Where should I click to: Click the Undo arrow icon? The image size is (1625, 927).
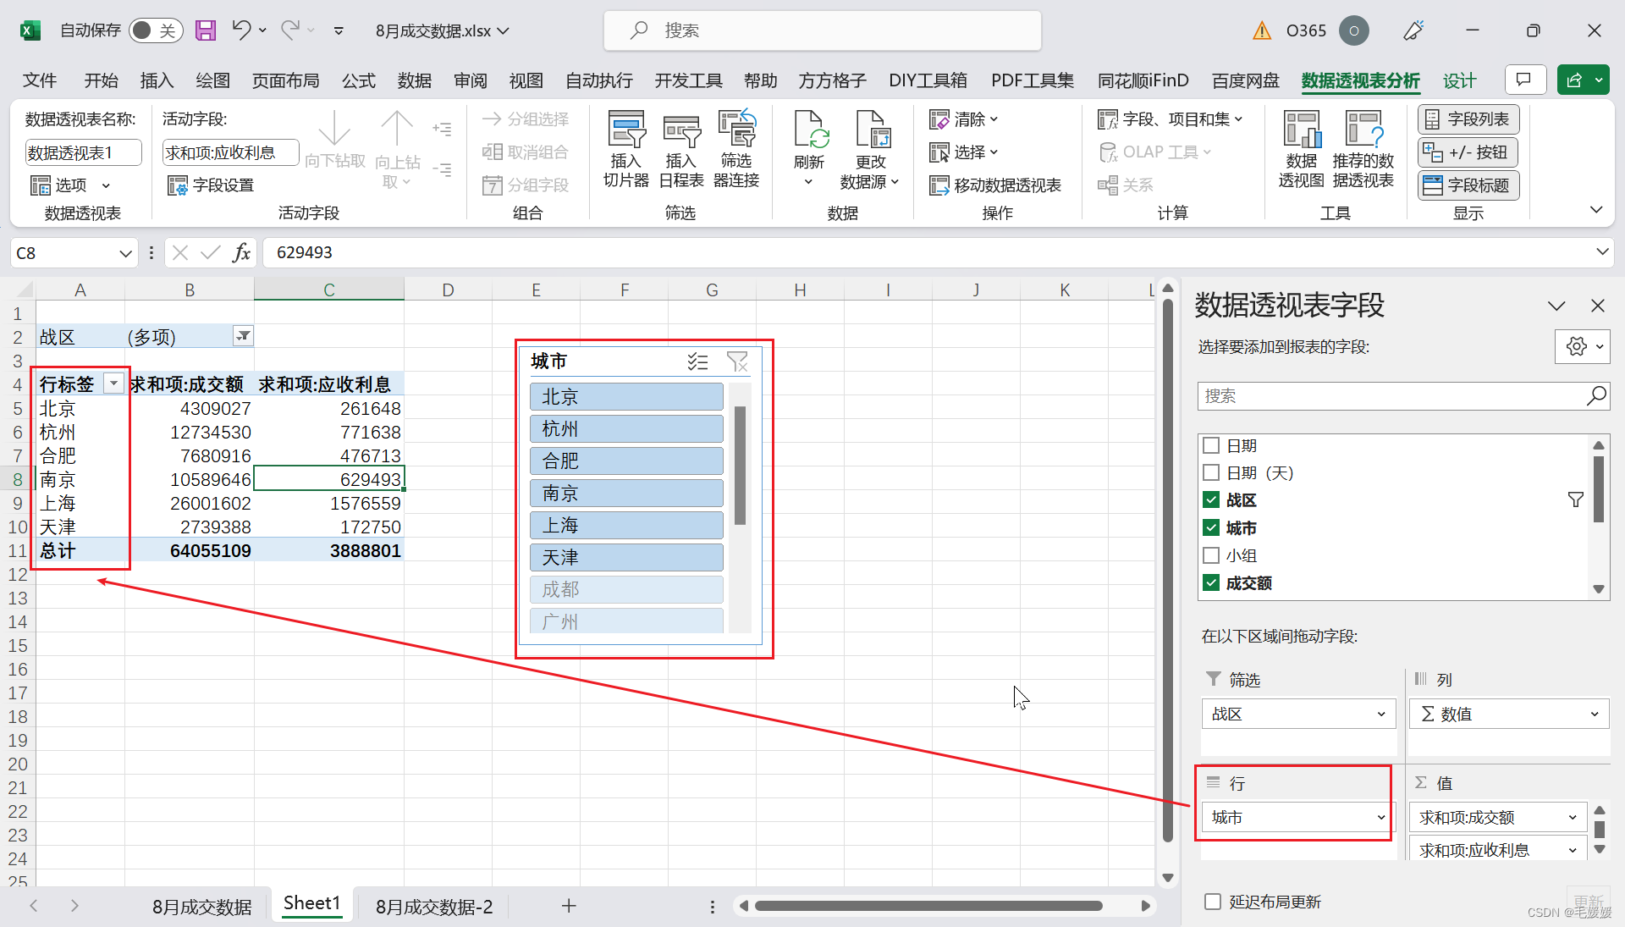coord(241,30)
